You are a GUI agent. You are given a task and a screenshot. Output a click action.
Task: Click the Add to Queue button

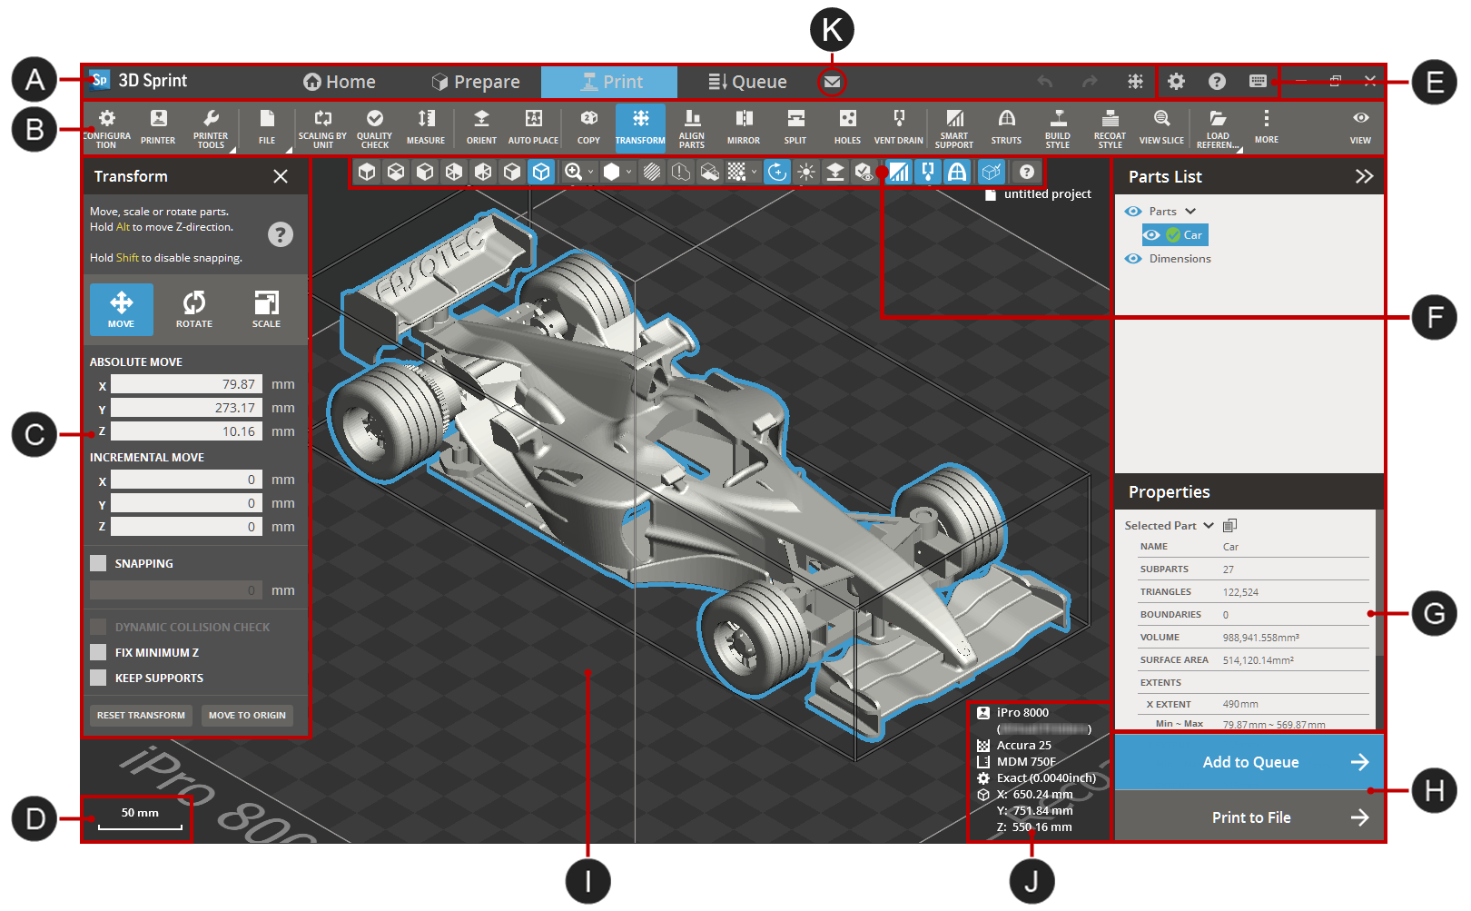coord(1249,762)
